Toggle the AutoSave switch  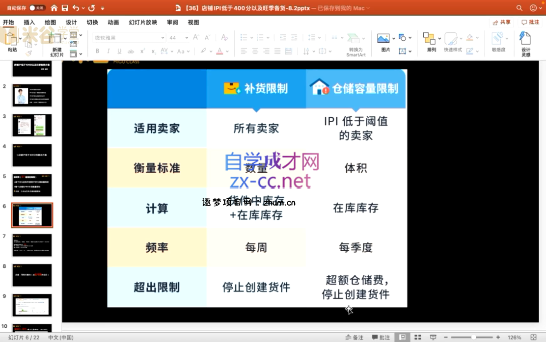coord(37,8)
